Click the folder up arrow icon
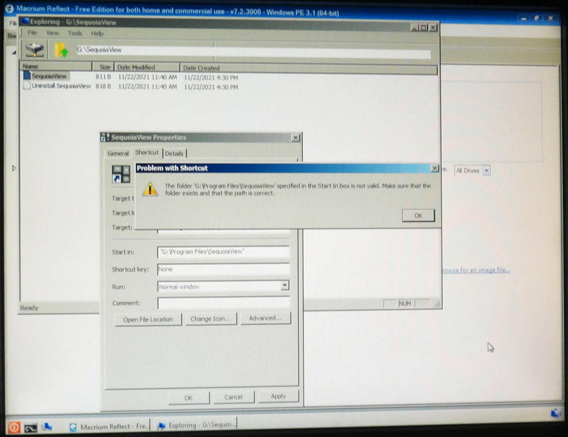This screenshot has height=437, width=568. [x=61, y=50]
